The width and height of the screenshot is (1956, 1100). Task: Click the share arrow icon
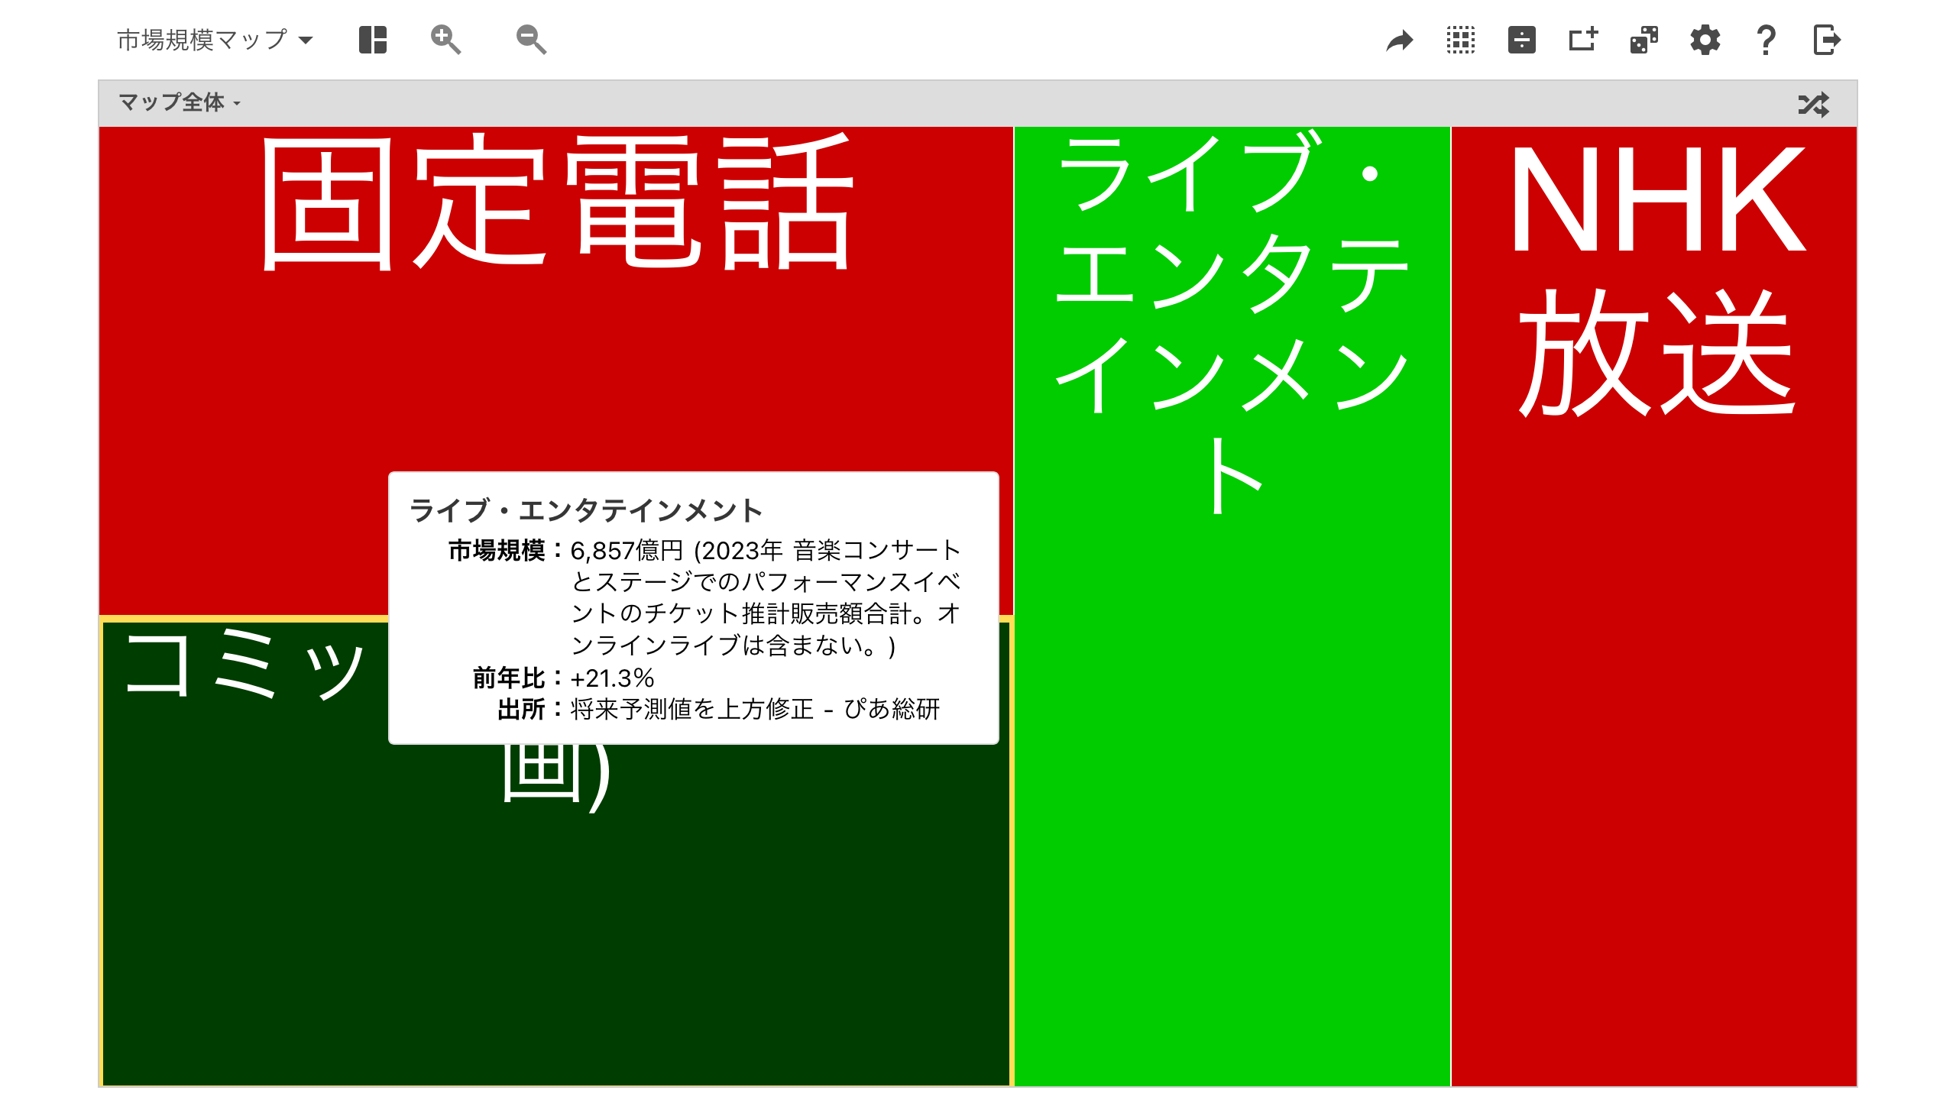[x=1399, y=40]
